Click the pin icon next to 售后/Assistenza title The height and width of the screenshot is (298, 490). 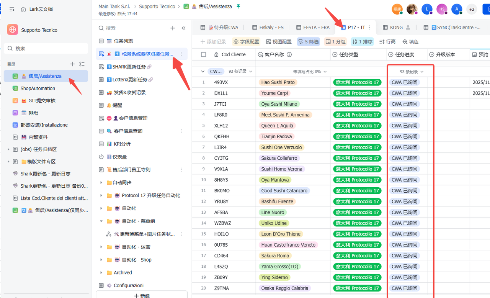tap(238, 7)
